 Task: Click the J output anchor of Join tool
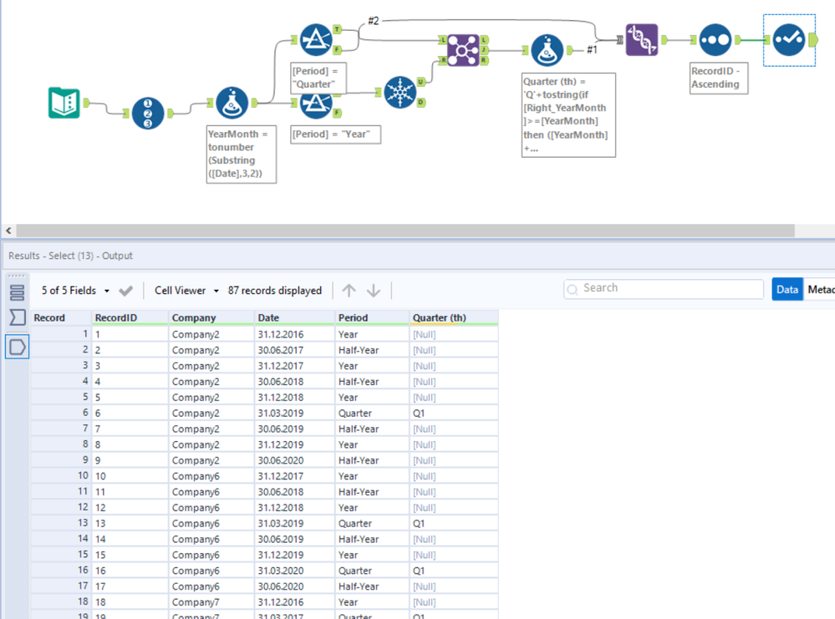click(x=484, y=50)
